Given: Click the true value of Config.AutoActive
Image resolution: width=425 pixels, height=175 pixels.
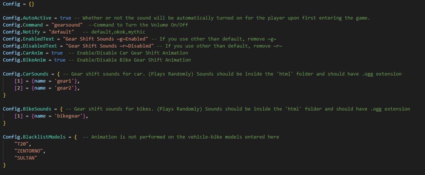Looking at the screenshot, I should 65,18.
